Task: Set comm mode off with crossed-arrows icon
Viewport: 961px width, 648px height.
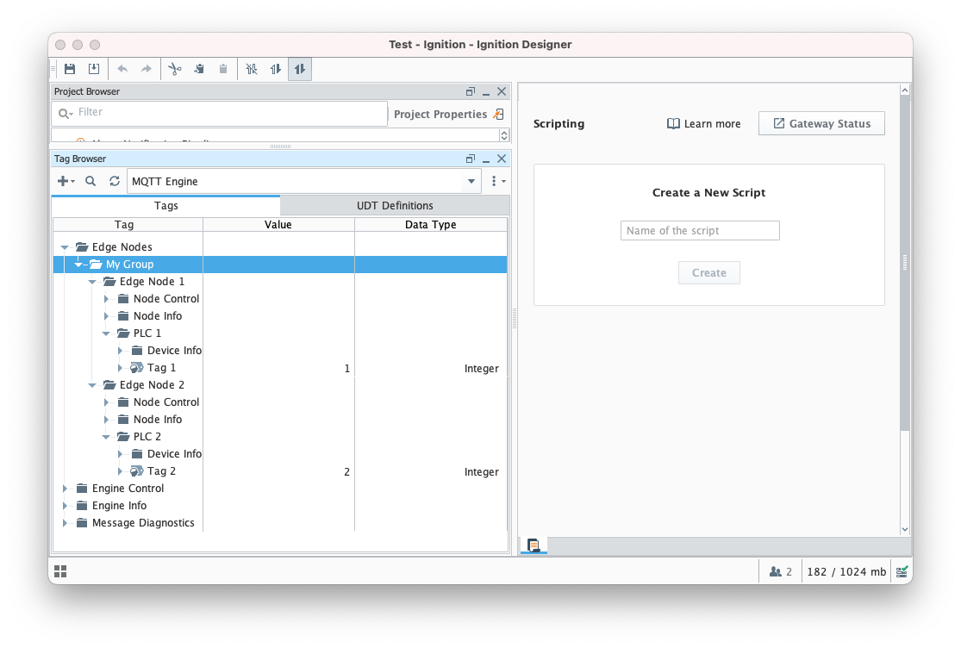Action: (x=252, y=69)
